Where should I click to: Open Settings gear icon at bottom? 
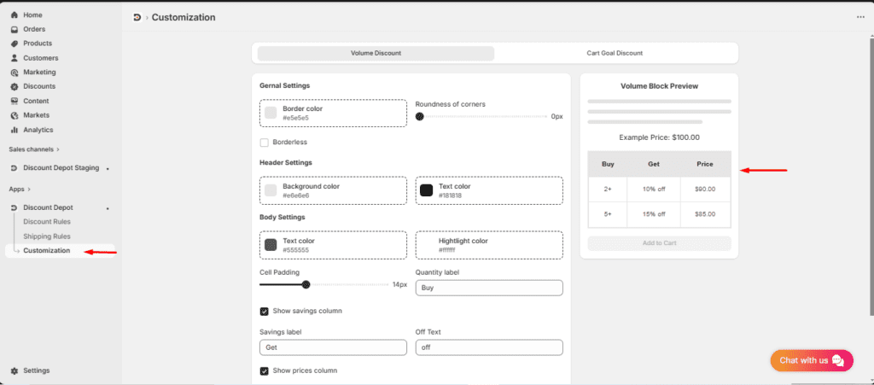[x=15, y=370]
